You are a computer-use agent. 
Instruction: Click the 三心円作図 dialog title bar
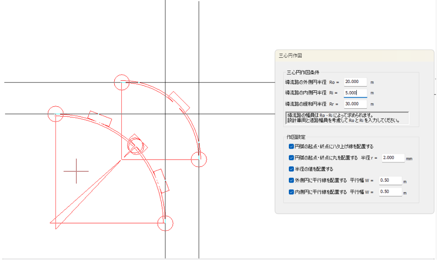tap(354, 55)
